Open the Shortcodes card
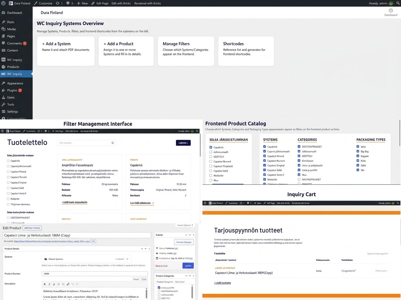The height and width of the screenshot is (300, 401). [246, 51]
